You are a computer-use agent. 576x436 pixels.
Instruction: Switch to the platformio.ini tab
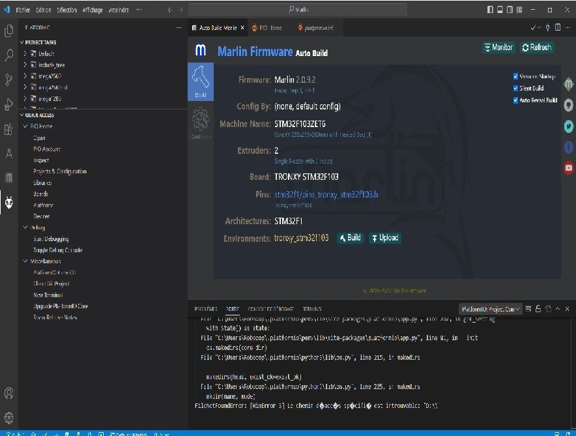pos(319,28)
